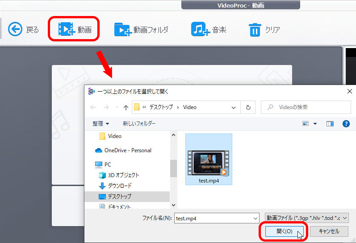Expand the file name combo box list
356x243 pixels.
click(x=255, y=218)
